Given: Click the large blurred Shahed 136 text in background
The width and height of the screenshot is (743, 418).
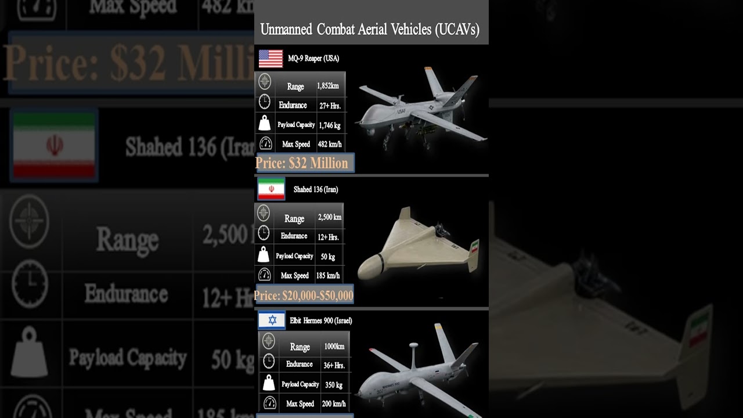Looking at the screenshot, I should pos(189,147).
